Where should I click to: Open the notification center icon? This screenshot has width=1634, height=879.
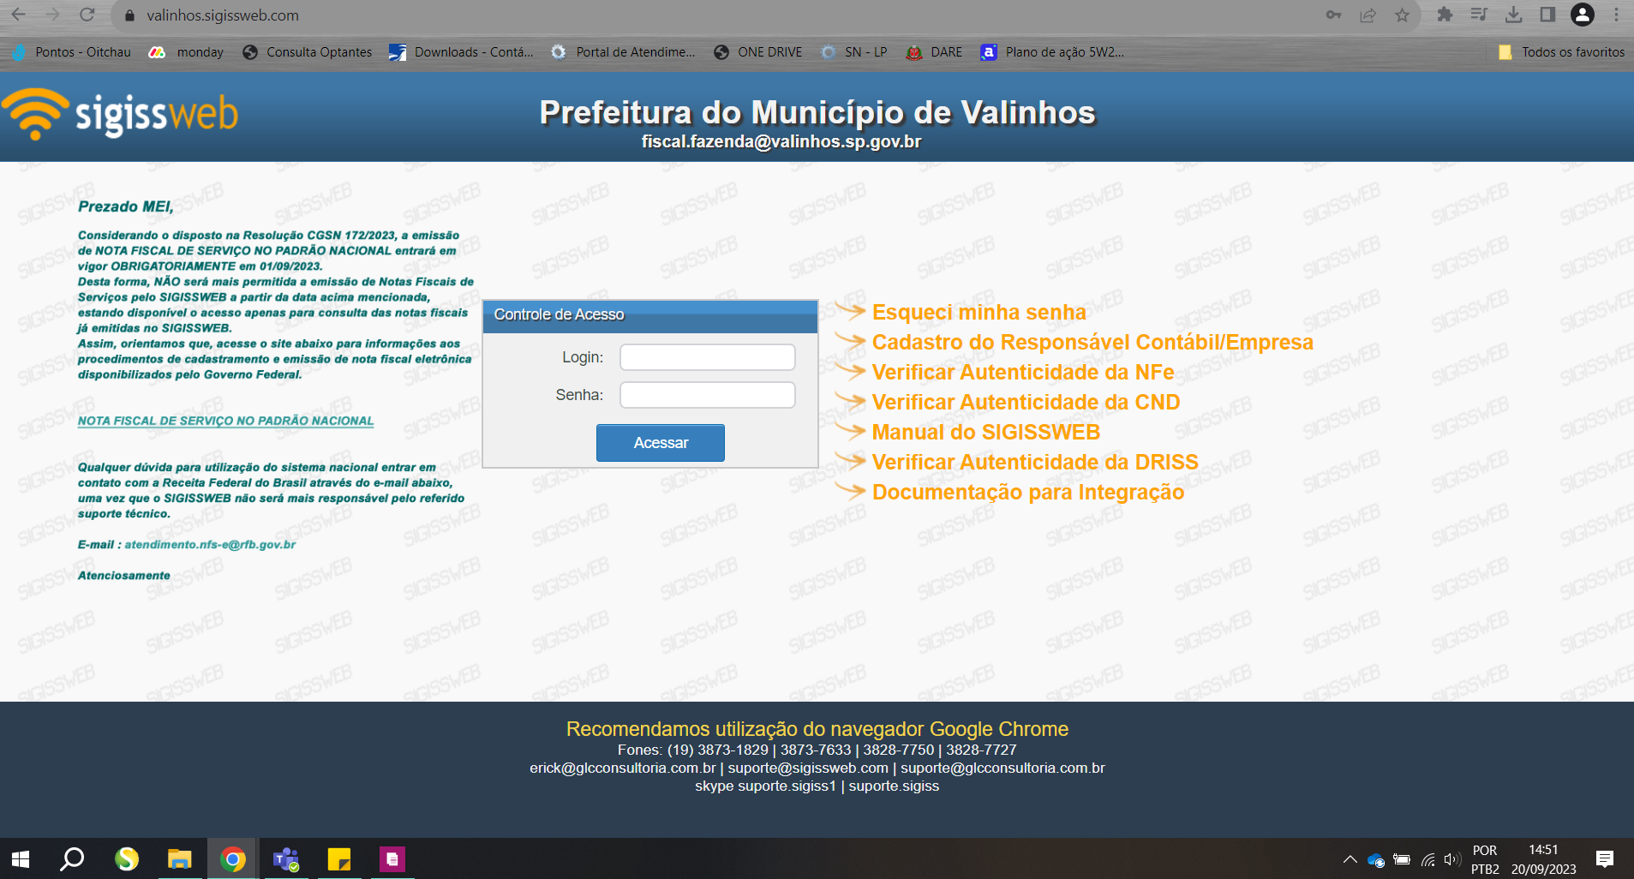coord(1605,859)
